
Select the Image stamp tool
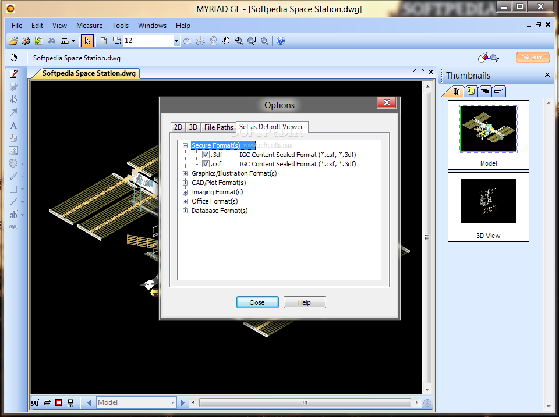click(13, 151)
